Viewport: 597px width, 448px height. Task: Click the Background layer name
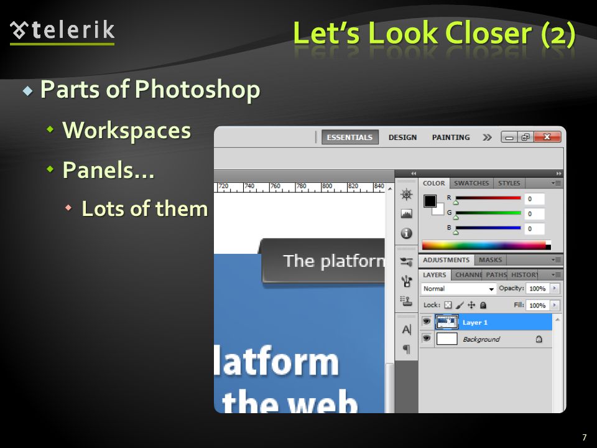[481, 339]
